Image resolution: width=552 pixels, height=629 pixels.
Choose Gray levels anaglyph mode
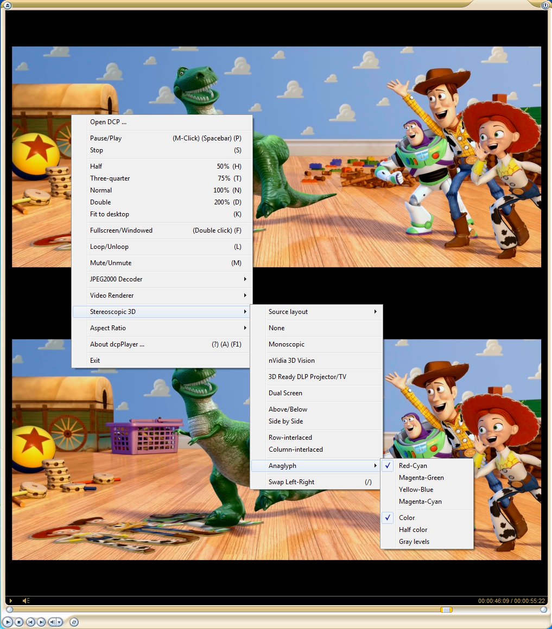414,542
